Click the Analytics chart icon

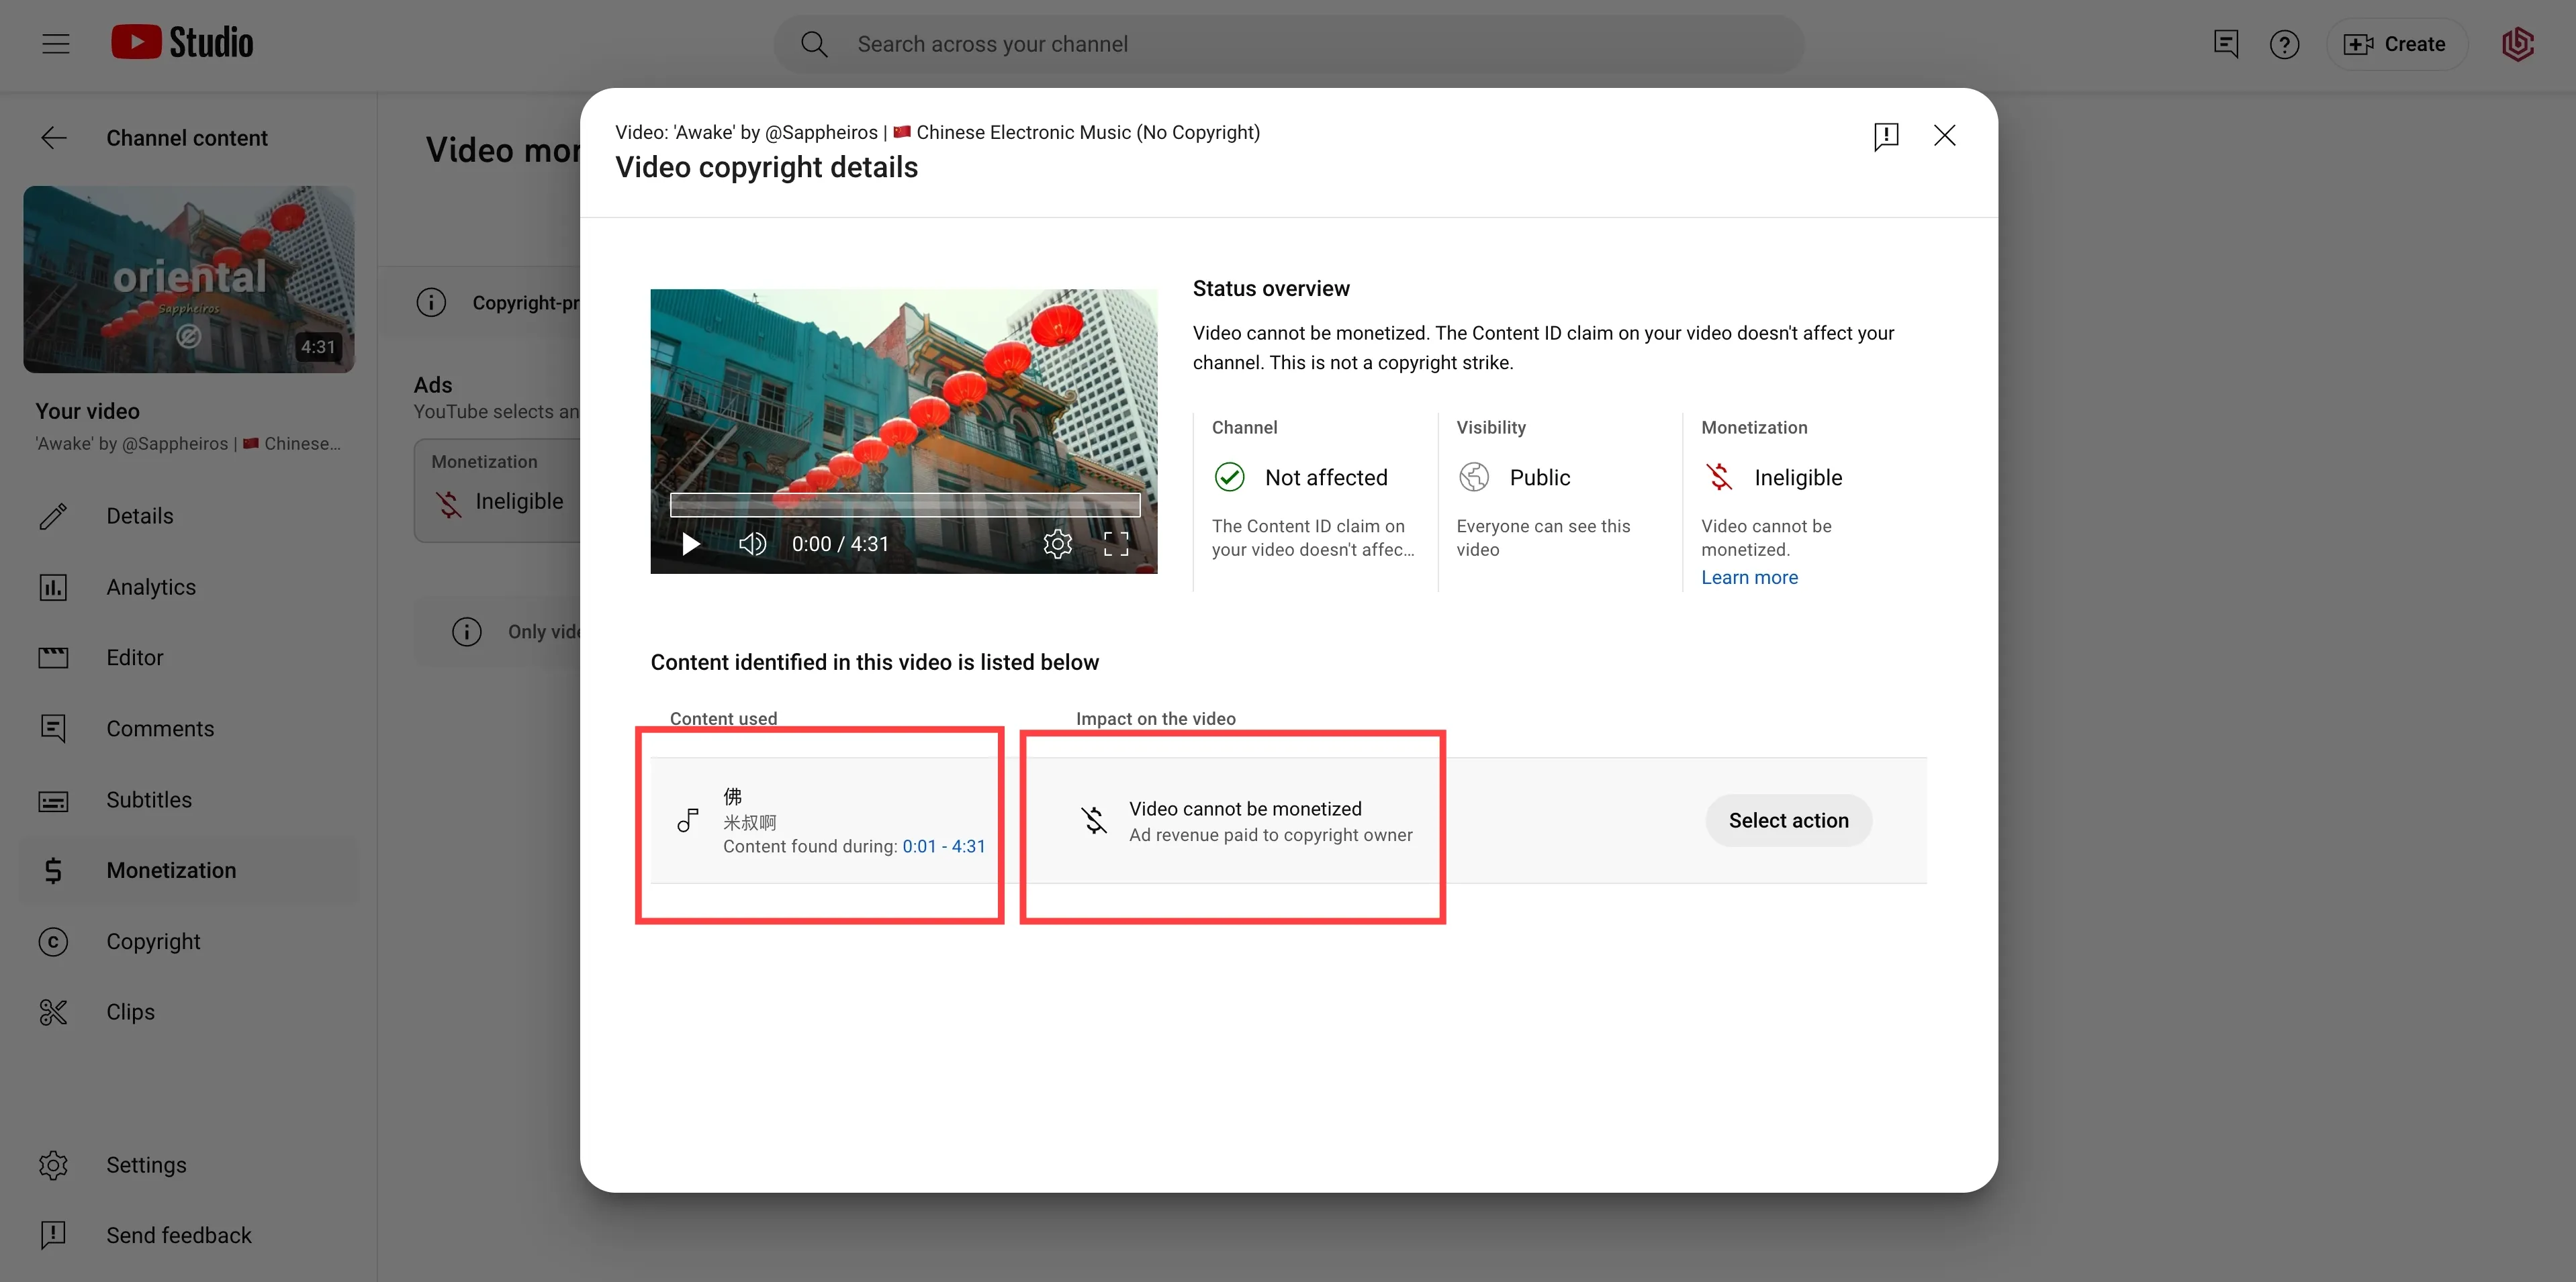click(x=53, y=587)
